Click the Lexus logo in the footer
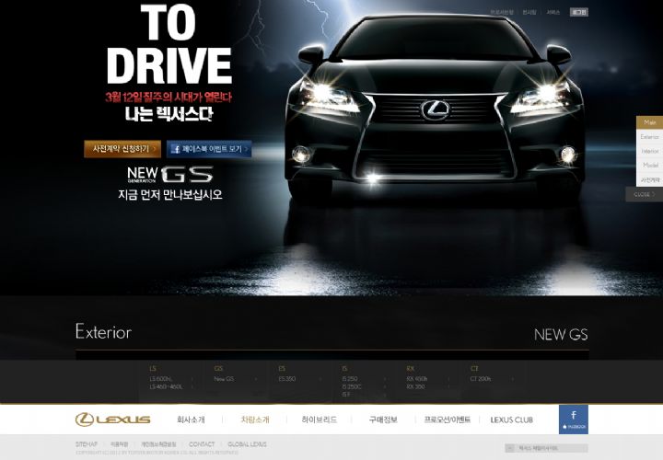663x460 pixels. (112, 420)
